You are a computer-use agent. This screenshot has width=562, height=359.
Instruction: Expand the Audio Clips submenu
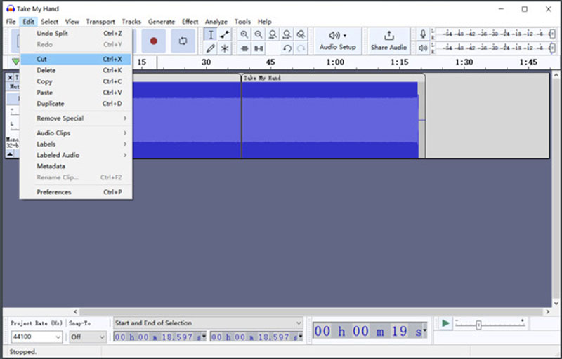76,133
